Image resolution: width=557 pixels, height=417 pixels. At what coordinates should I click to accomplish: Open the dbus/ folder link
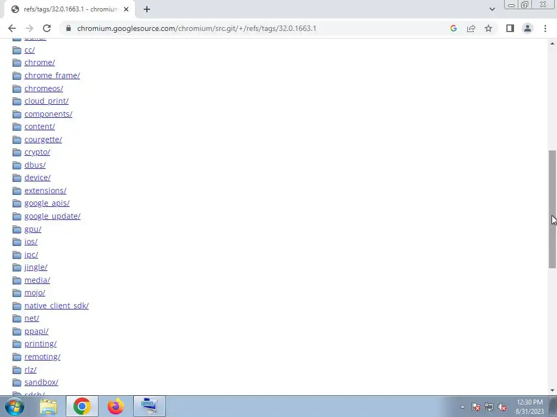[x=35, y=165]
